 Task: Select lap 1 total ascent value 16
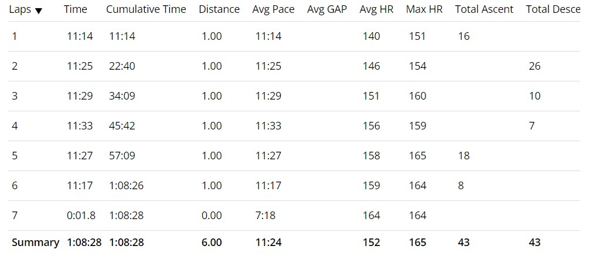(x=464, y=36)
